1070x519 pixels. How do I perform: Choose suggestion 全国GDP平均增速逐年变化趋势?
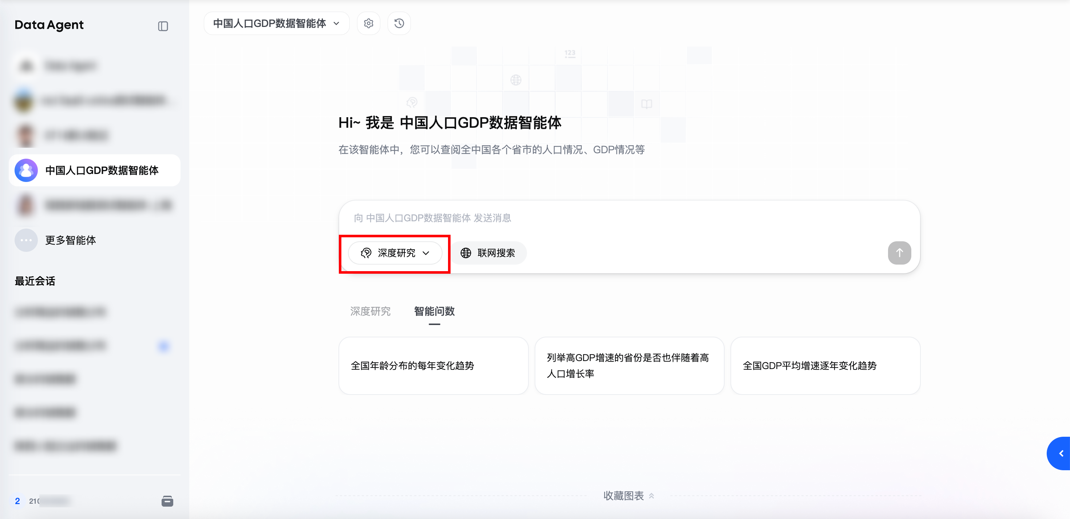coord(825,366)
